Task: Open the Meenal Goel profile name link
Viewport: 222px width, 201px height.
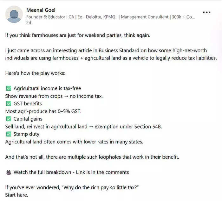Action: coord(41,10)
